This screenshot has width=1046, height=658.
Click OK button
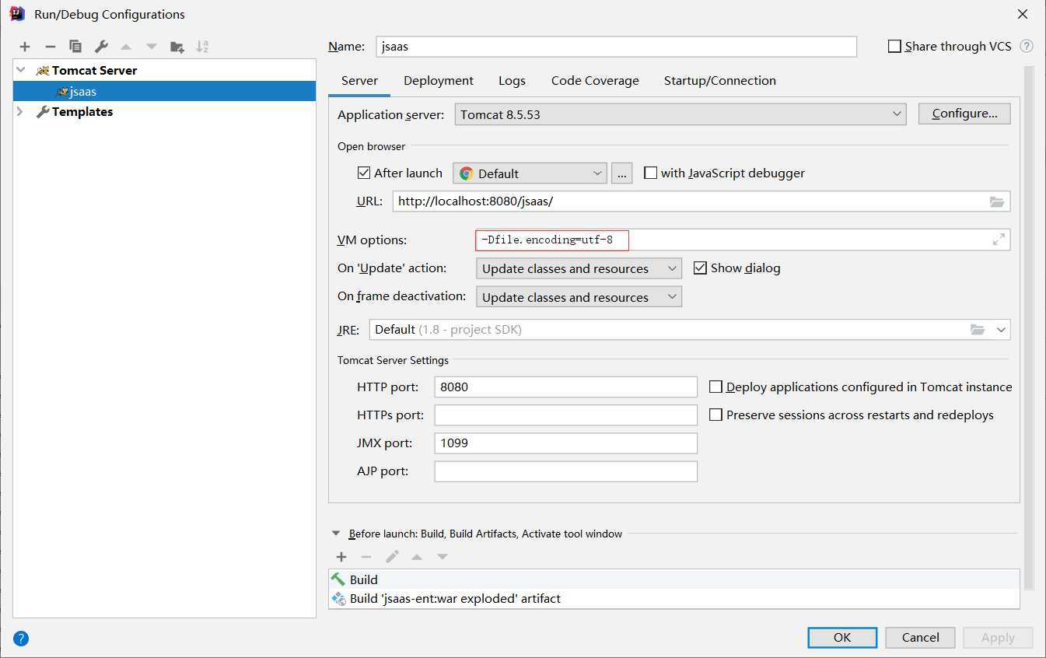click(842, 637)
